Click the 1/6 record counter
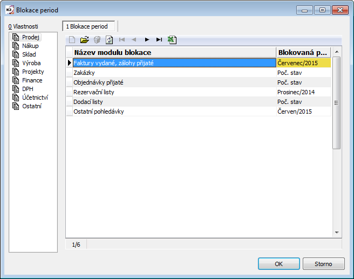 click(x=76, y=245)
